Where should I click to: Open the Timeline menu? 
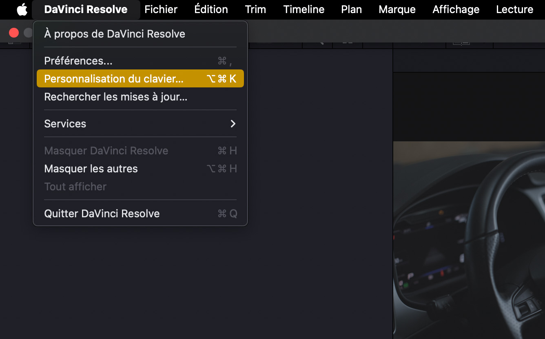pos(304,9)
